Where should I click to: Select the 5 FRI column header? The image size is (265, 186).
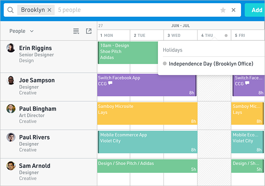pos(248,35)
